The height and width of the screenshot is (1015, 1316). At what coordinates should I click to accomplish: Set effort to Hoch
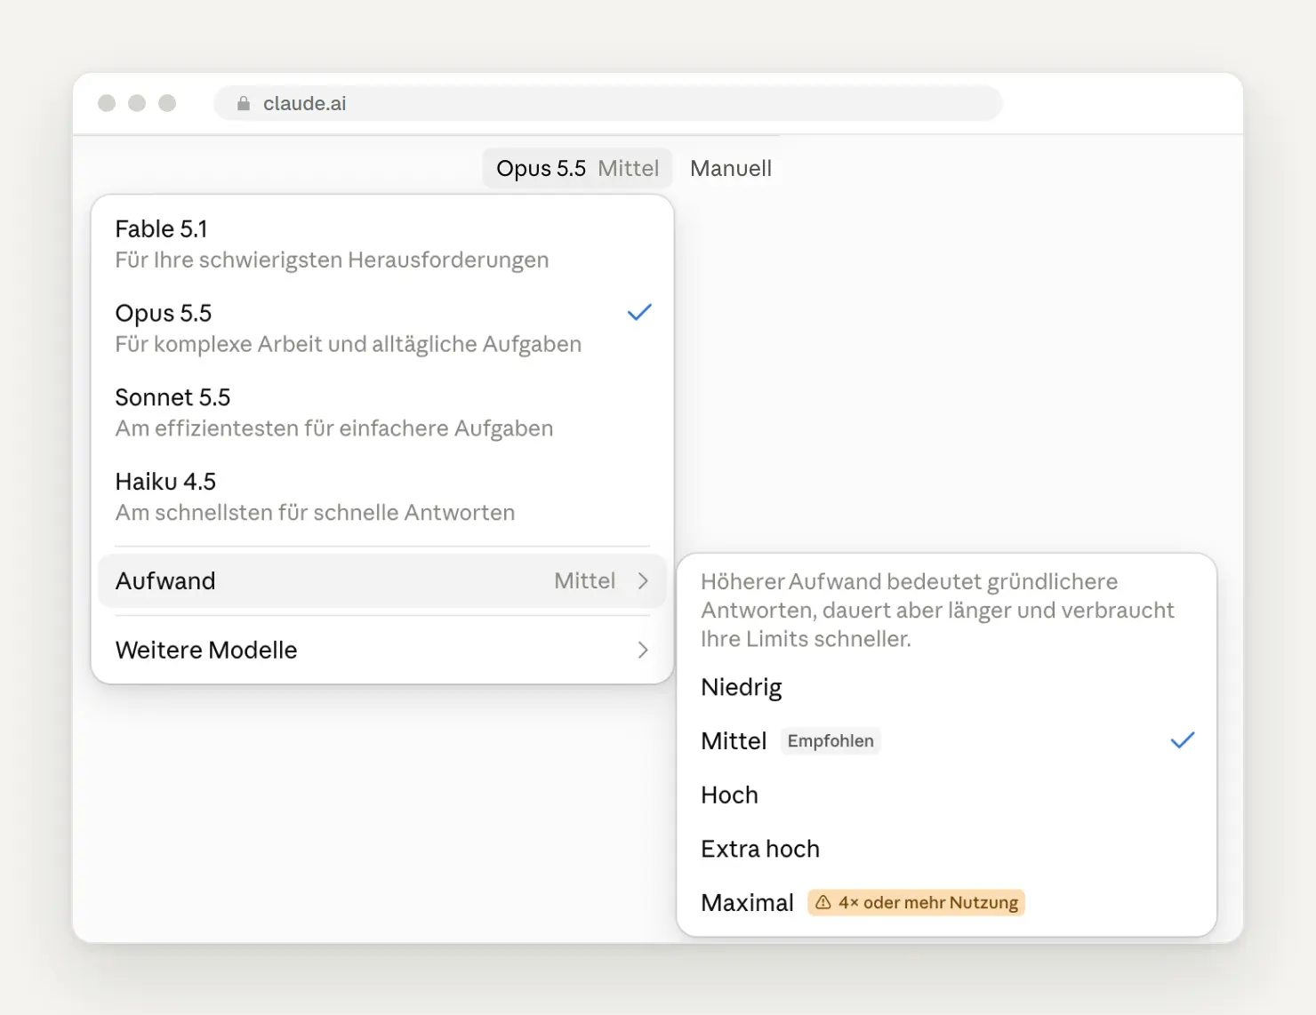click(946, 795)
